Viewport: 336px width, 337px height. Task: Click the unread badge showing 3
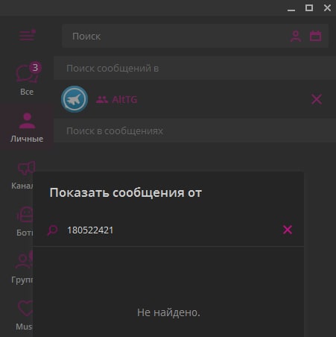pyautogui.click(x=35, y=67)
